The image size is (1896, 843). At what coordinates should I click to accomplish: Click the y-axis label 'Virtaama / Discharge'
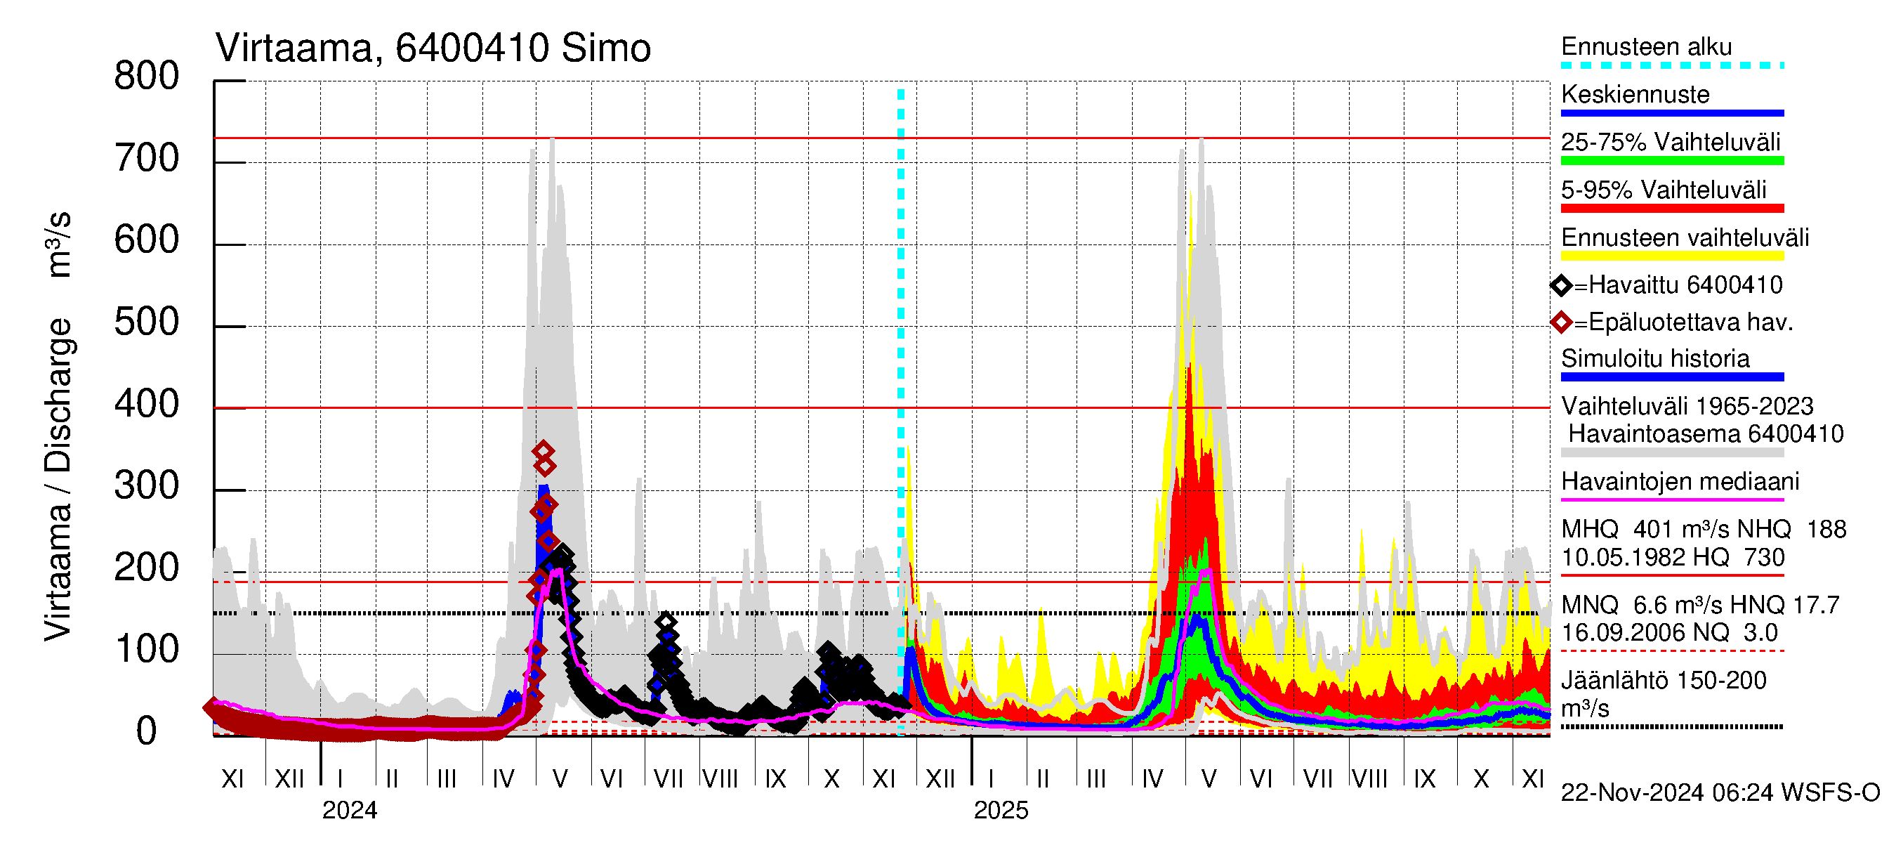click(58, 480)
